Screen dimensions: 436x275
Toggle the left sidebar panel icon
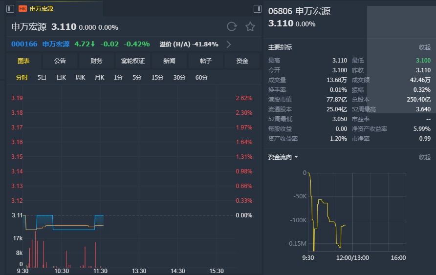click(10, 9)
